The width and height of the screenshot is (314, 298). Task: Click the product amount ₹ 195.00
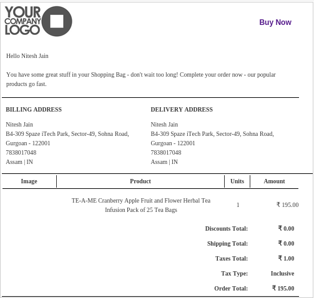[x=287, y=205]
